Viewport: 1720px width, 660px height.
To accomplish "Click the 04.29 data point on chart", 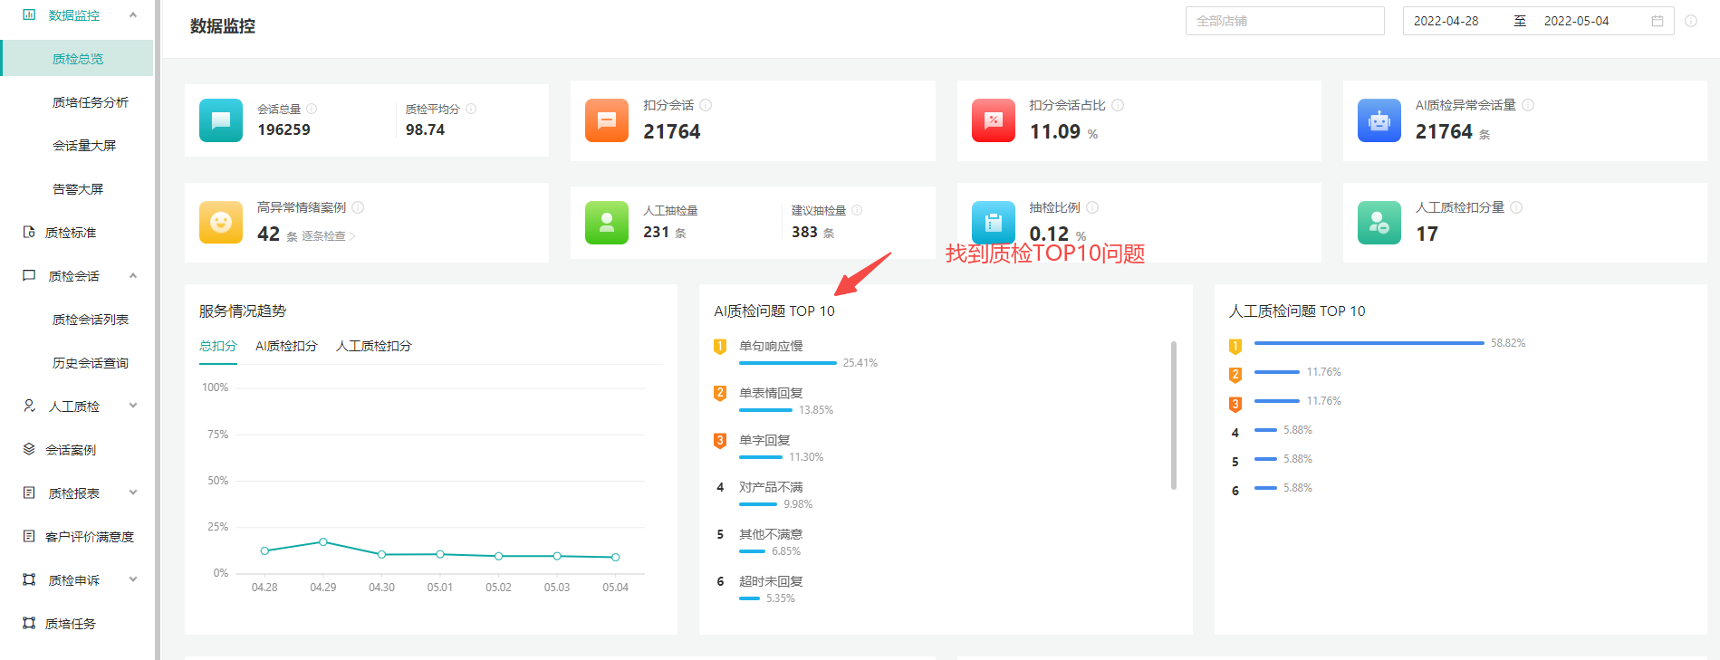I will pyautogui.click(x=323, y=541).
